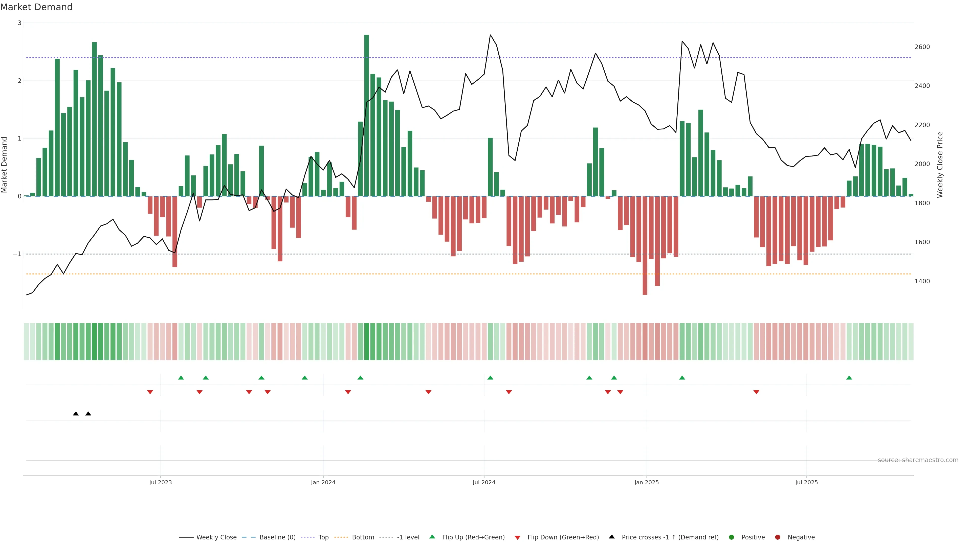Click the 2600 price axis tick label
This screenshot has width=971, height=546.
(922, 47)
